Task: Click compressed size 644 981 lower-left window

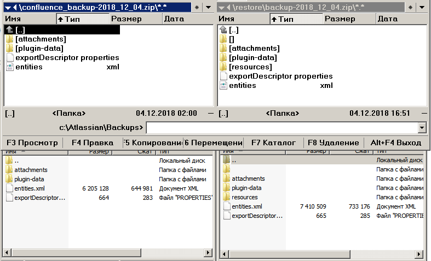Action: click(x=142, y=188)
